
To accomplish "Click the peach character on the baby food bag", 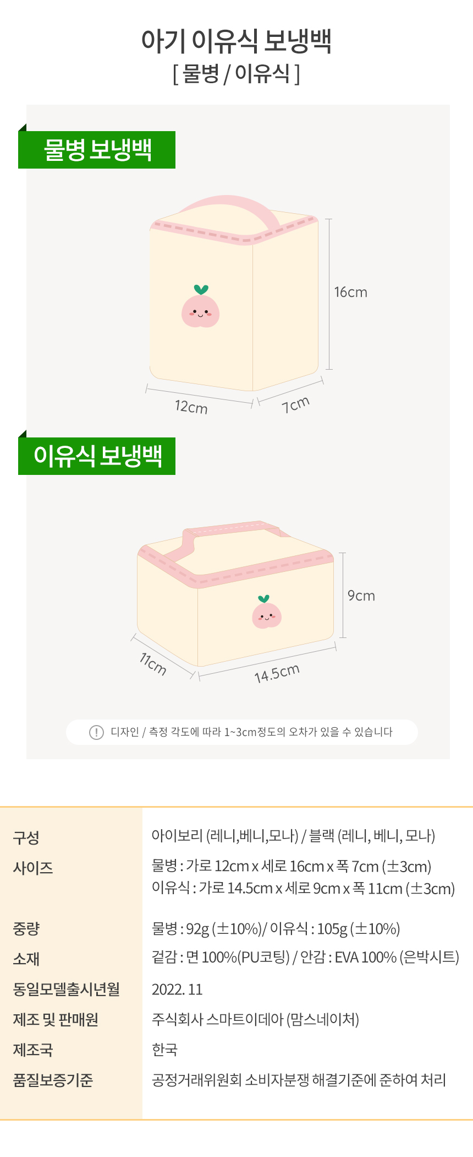I will point(267,615).
